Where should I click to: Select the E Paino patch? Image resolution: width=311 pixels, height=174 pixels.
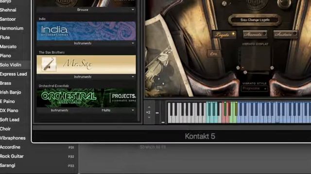pyautogui.click(x=7, y=101)
